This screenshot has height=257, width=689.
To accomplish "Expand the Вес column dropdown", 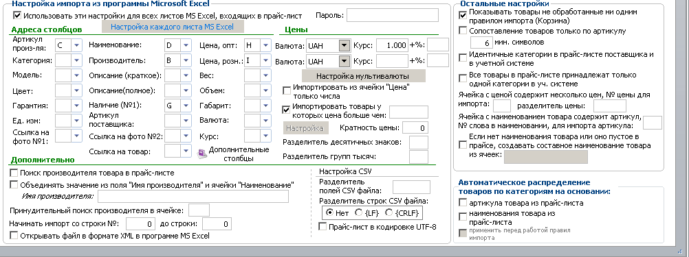I will pos(265,75).
